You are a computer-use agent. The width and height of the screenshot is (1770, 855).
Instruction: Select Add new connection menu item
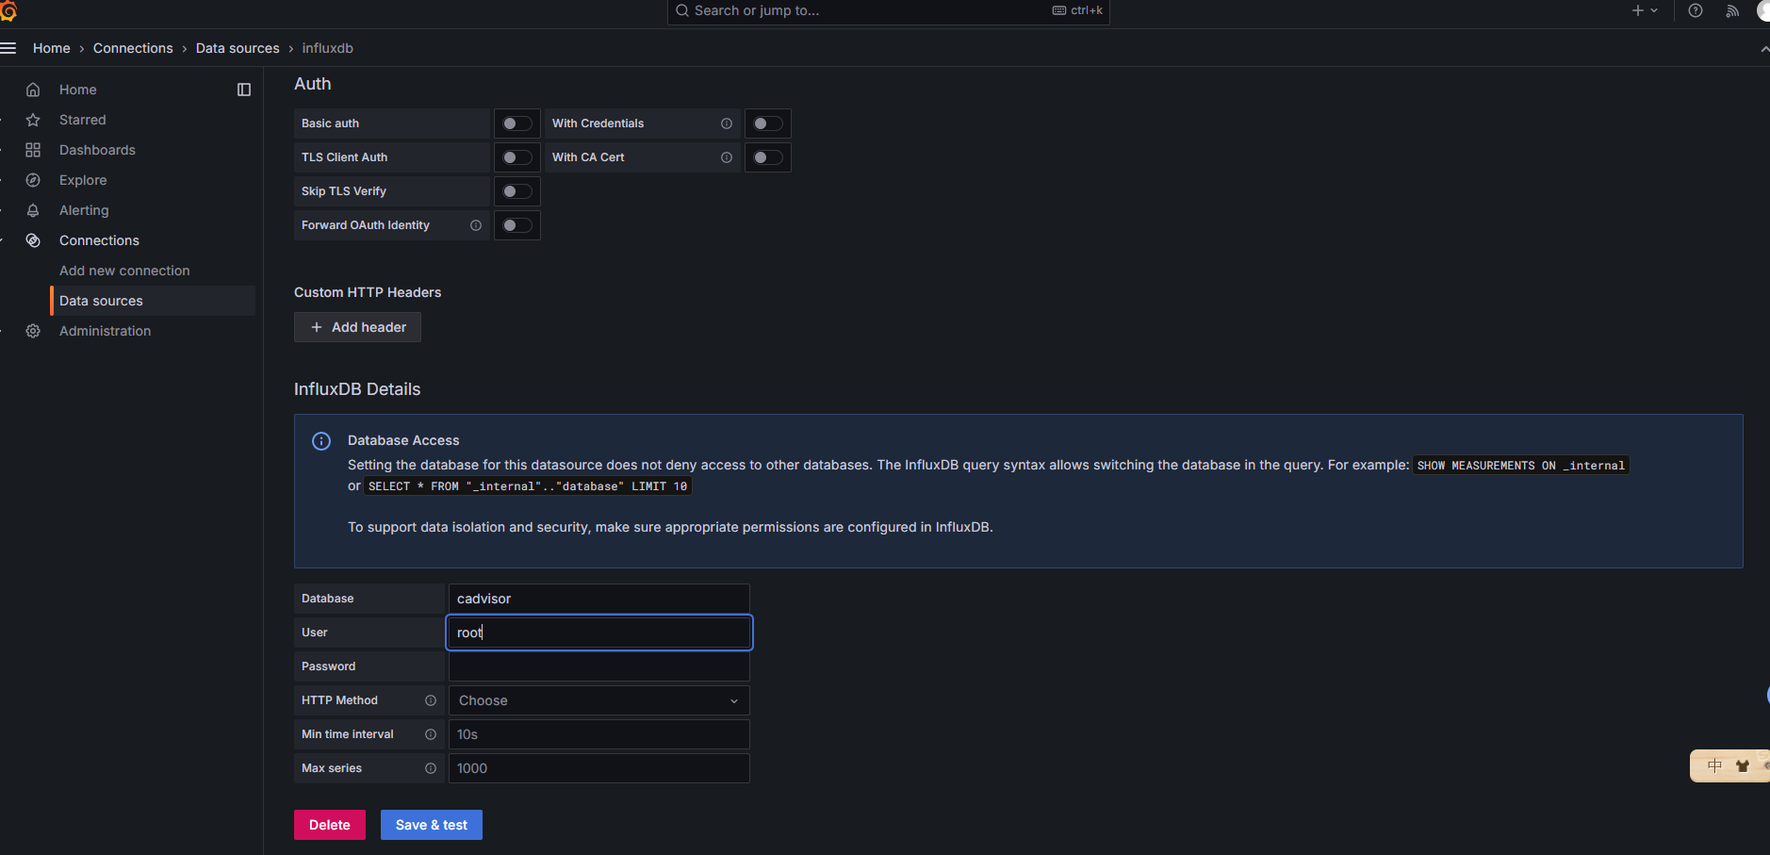point(124,271)
